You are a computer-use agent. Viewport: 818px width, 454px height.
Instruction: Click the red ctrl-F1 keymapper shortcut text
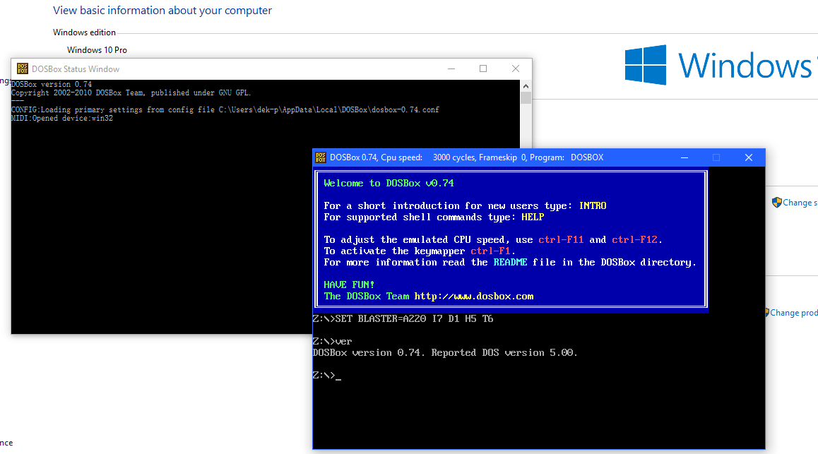coord(490,251)
